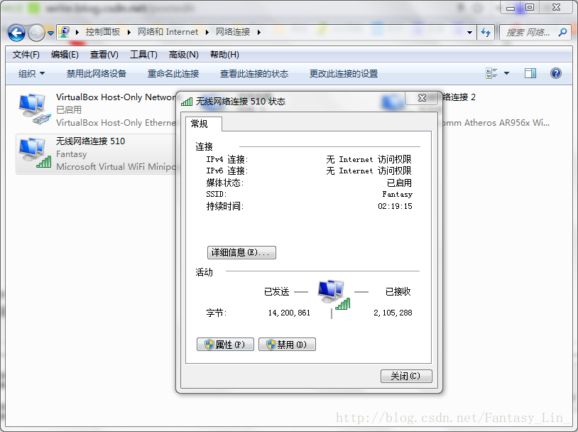
Task: Close the 无线网络连接 510 状态 dialog with X
Action: [x=421, y=98]
